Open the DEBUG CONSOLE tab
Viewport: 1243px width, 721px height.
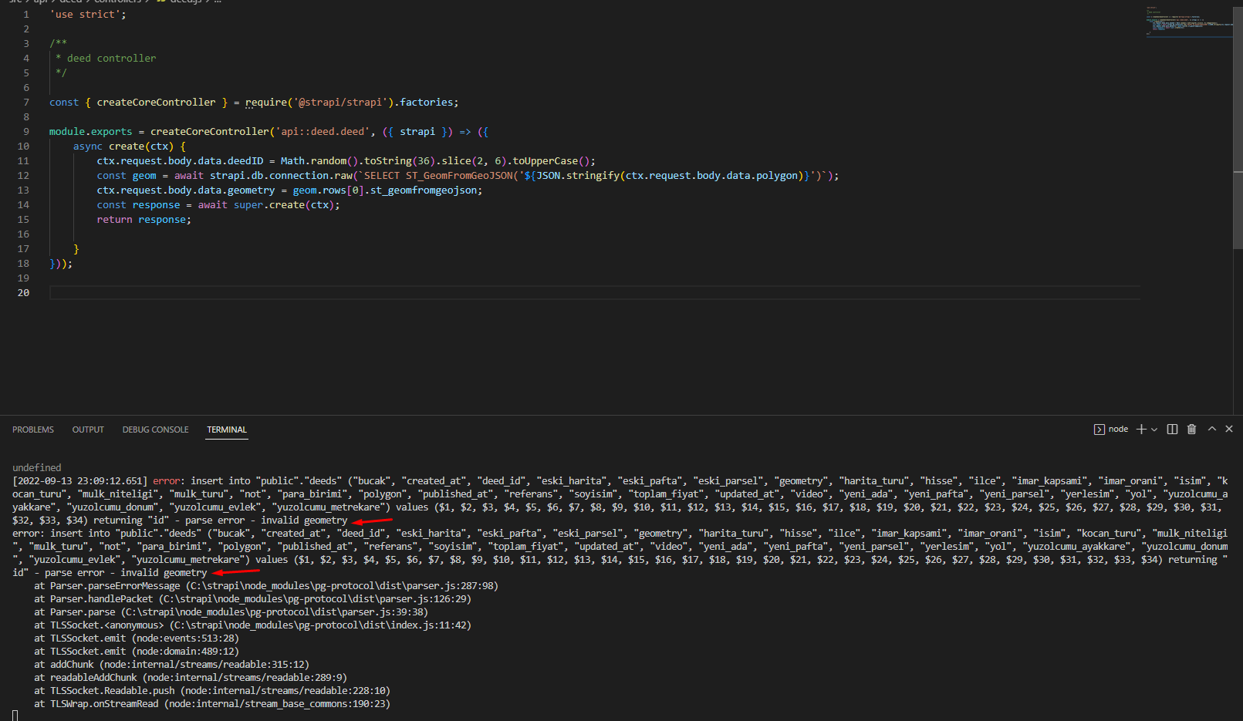pos(155,430)
